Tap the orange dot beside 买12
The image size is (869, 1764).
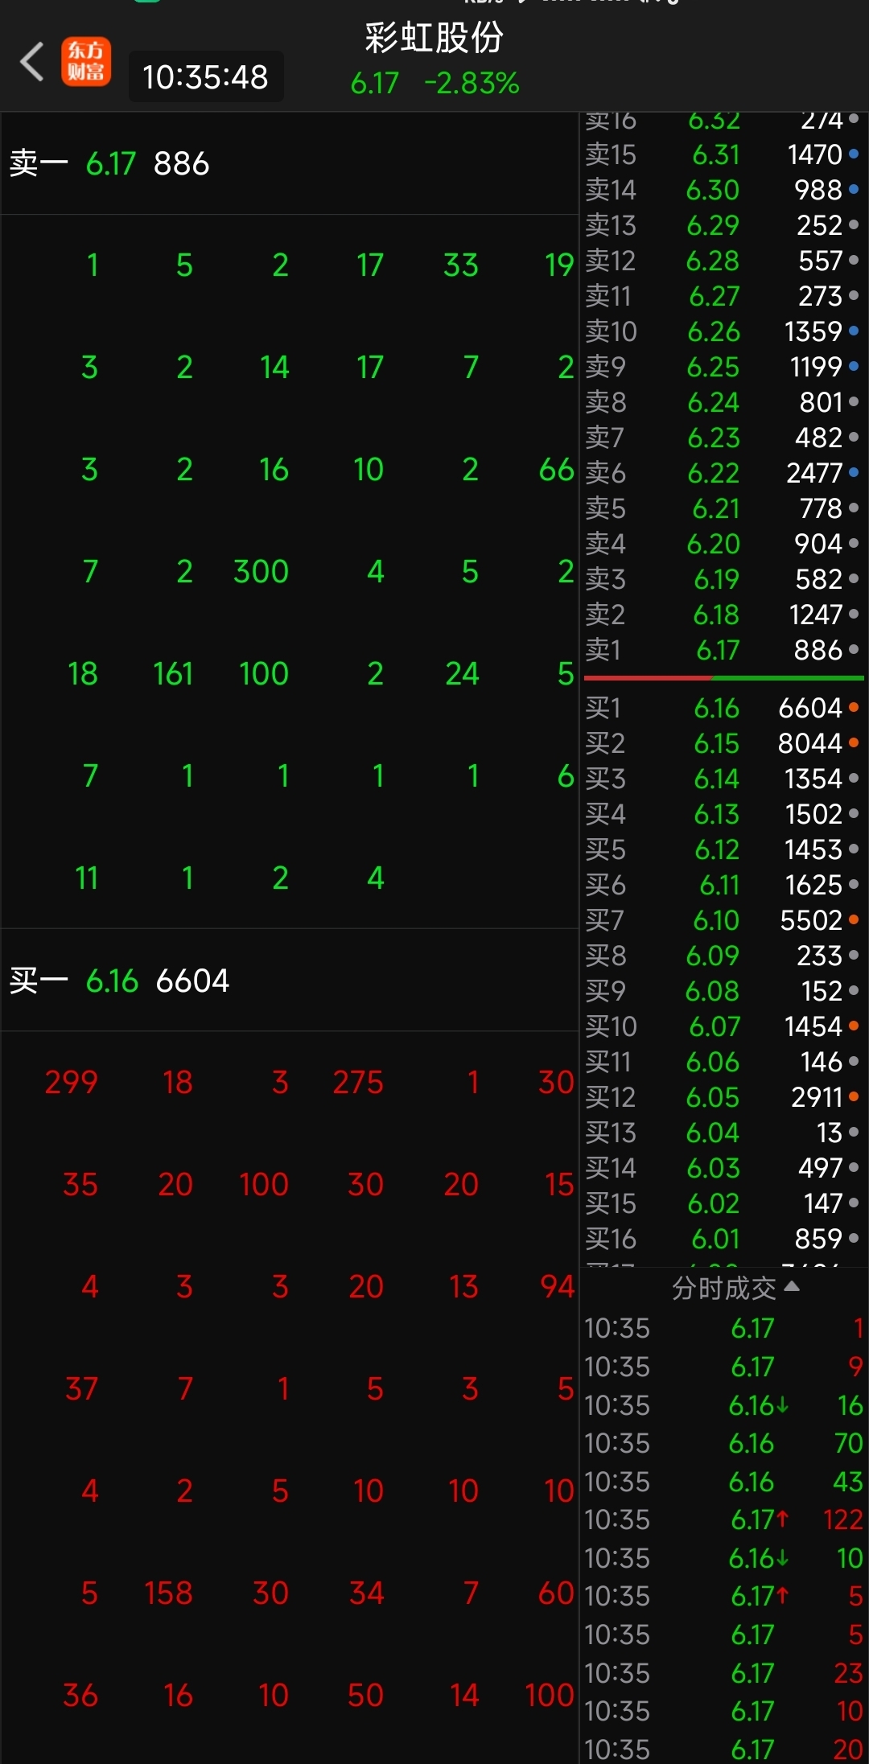point(854,1096)
